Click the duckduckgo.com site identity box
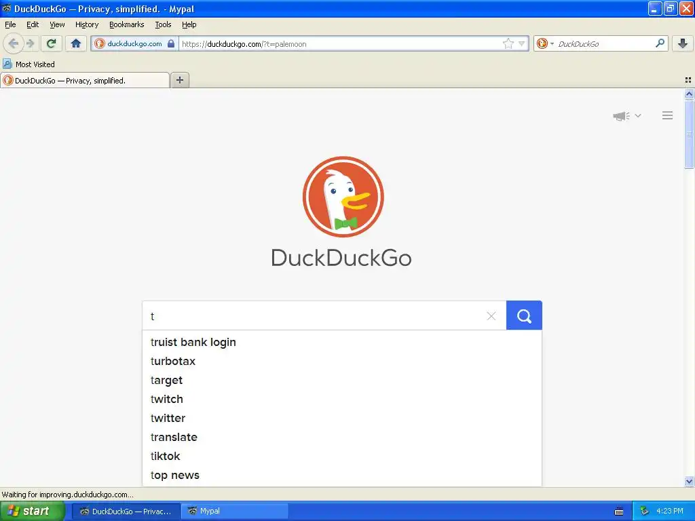Viewport: 695px width, 521px height. tap(135, 43)
